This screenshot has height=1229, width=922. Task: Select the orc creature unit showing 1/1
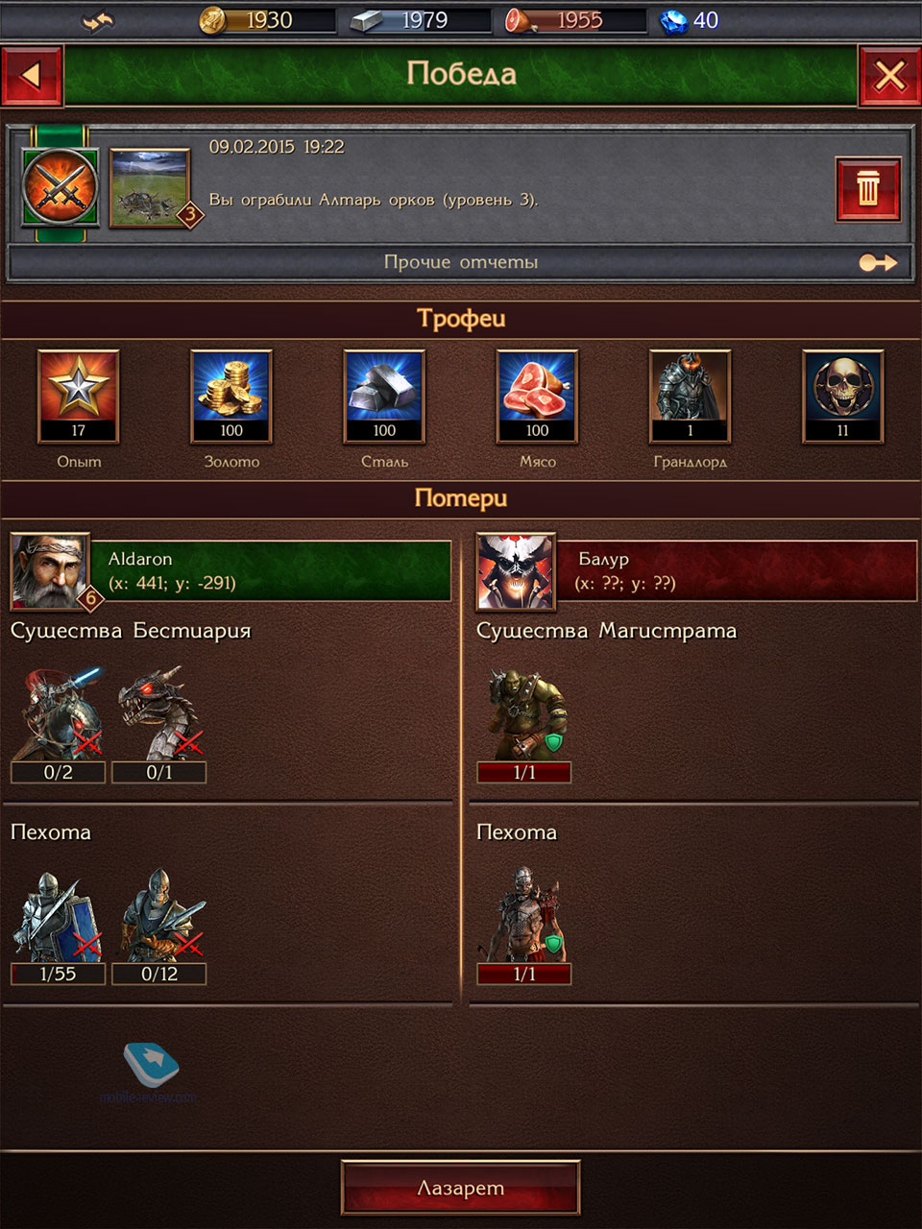524,724
